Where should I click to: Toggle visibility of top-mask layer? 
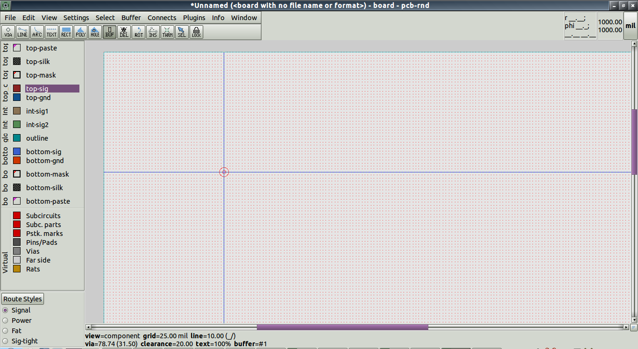(17, 75)
